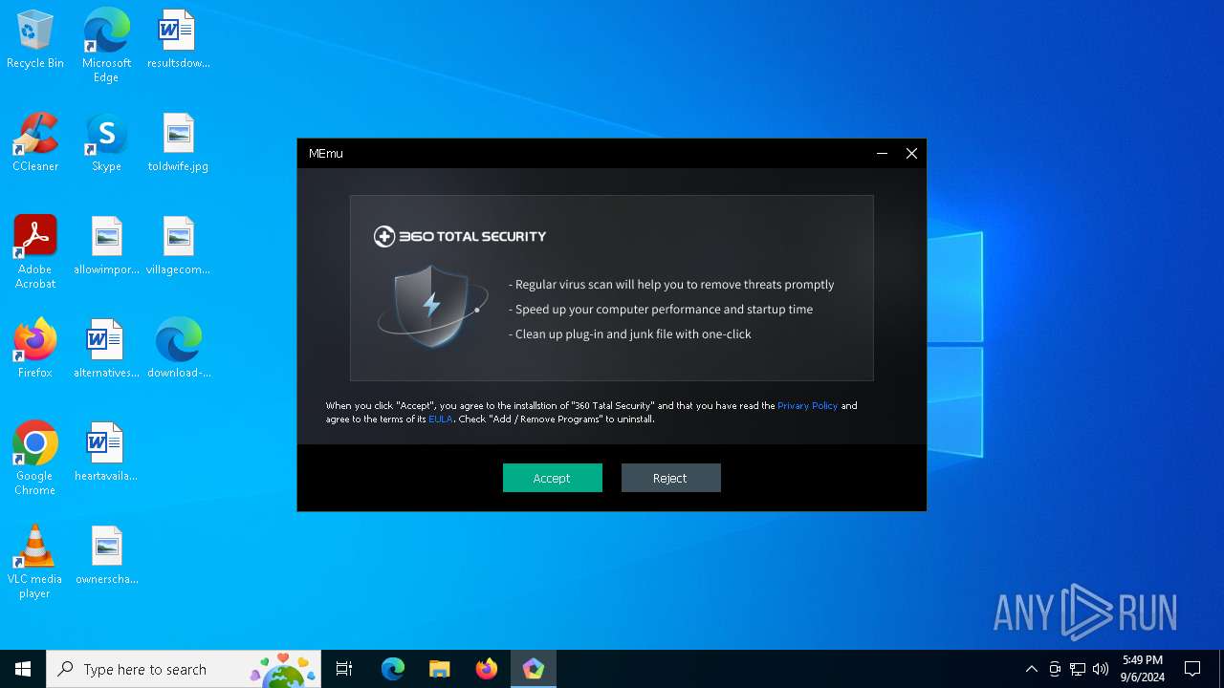
Task: Click the taskbar search box
Action: (186, 669)
